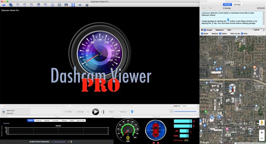Click the latitude N readout field

pos(183,121)
